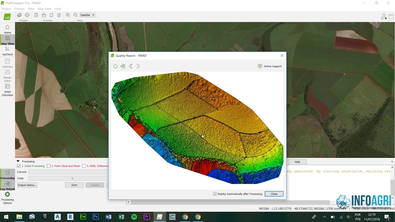395x222 pixels.
Task: Open the GCP/MTP Manager crosshair icon
Action: click(27, 15)
